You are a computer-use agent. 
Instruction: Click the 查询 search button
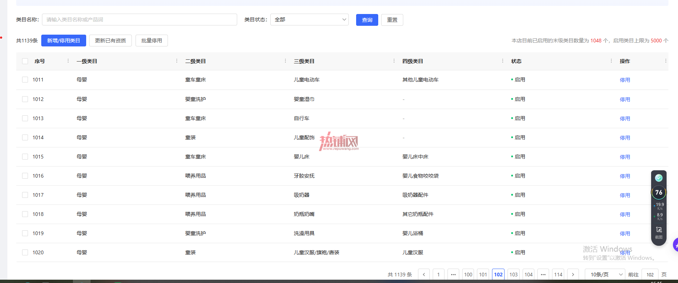click(367, 20)
